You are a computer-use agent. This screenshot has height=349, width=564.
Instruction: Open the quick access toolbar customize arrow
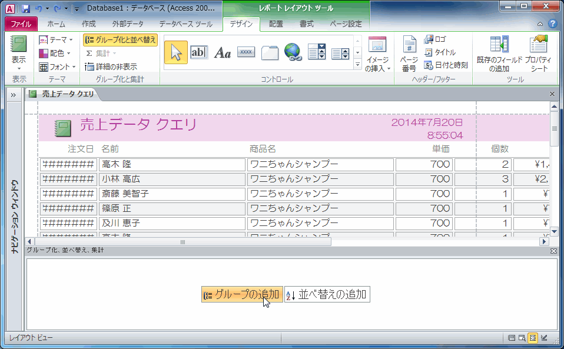77,9
